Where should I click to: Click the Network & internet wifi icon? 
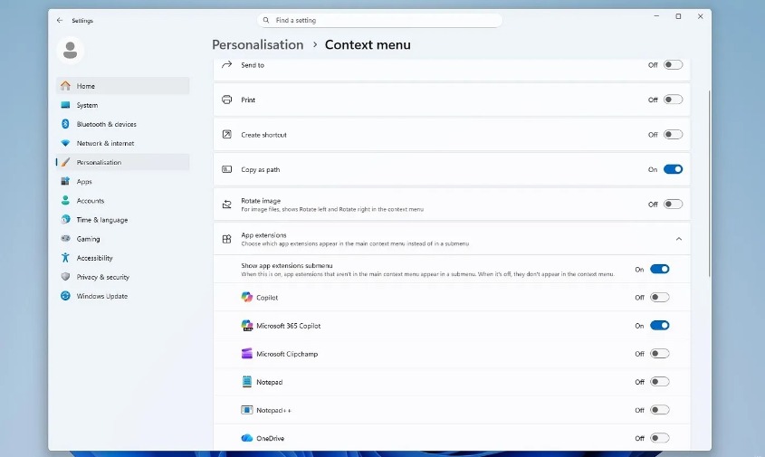[65, 143]
